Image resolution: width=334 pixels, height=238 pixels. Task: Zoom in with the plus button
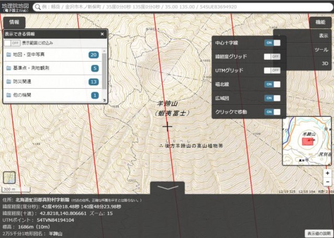pyautogui.click(x=327, y=173)
